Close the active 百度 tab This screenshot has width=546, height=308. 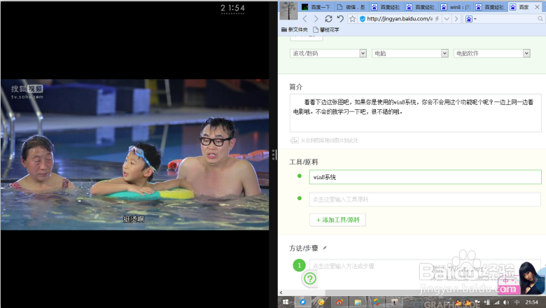tap(537, 7)
